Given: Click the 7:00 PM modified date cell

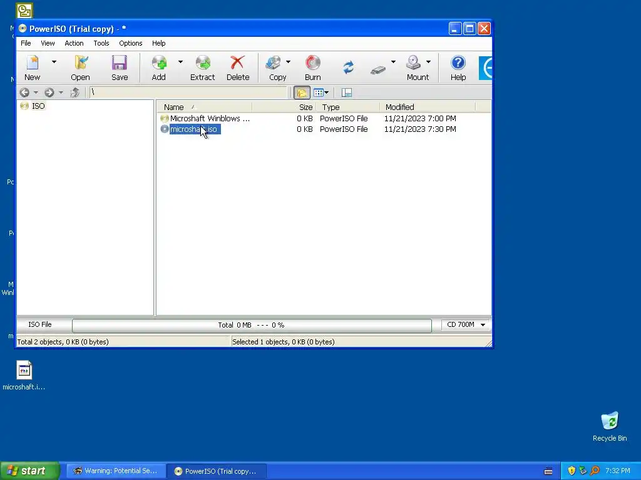Looking at the screenshot, I should [420, 118].
